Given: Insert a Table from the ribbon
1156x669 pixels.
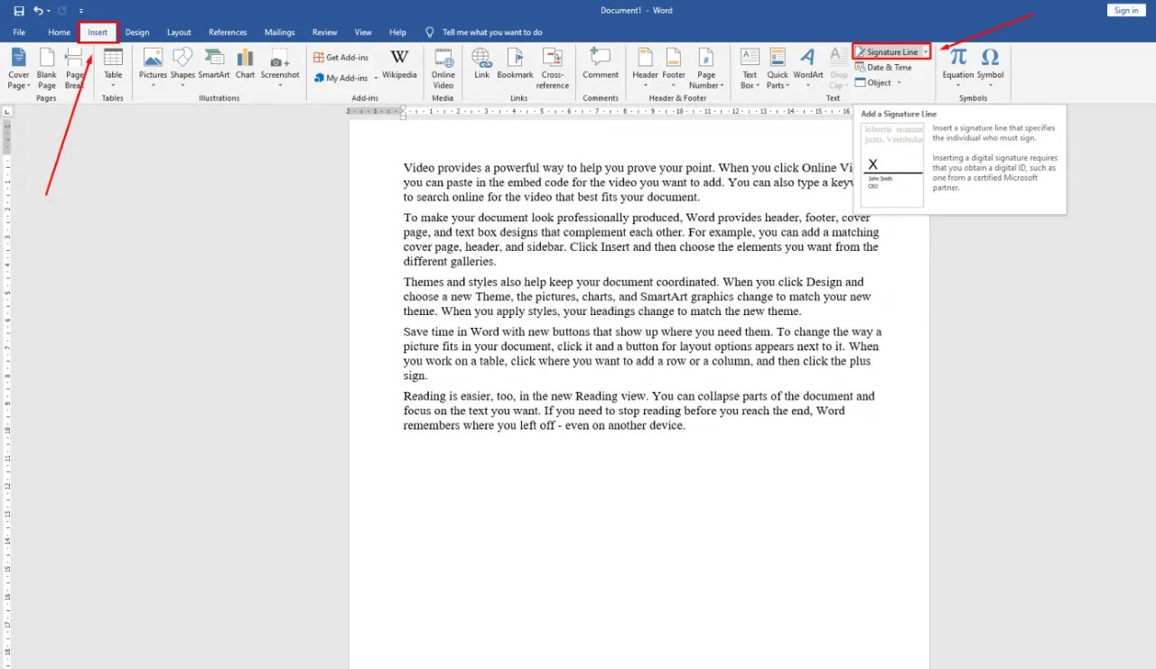Looking at the screenshot, I should pos(113,63).
